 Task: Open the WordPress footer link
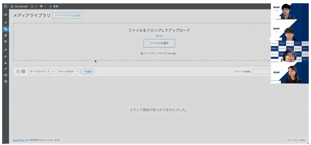(19, 140)
